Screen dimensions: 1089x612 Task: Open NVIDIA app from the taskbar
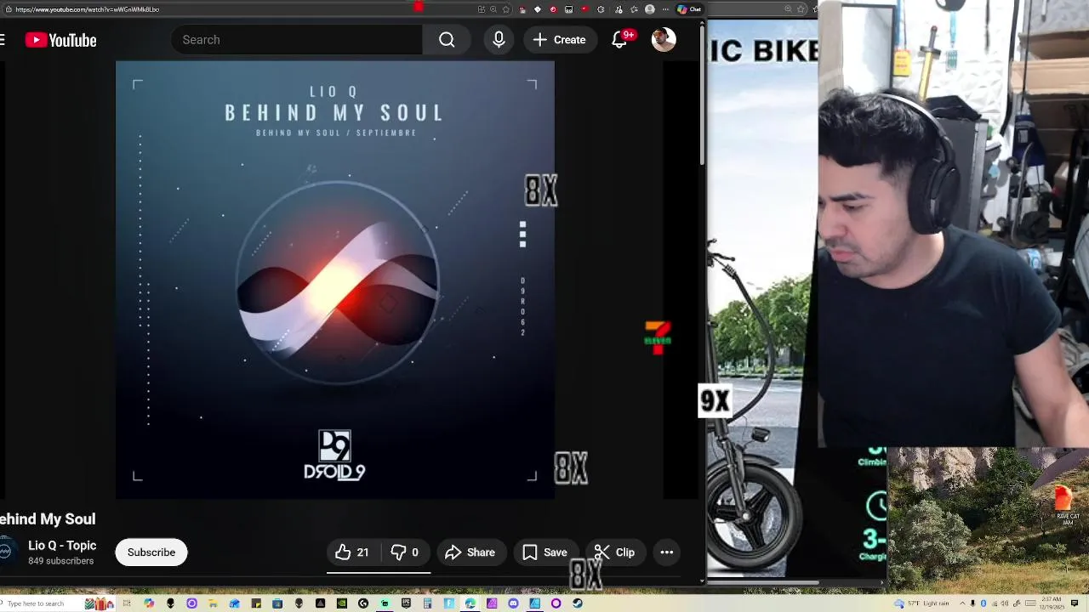coord(342,603)
